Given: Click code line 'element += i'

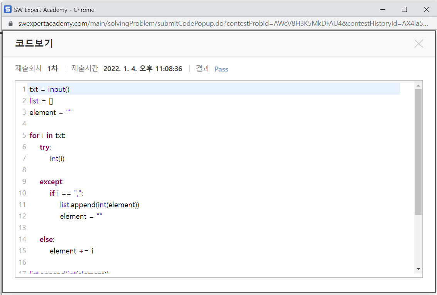Looking at the screenshot, I should [x=72, y=251].
